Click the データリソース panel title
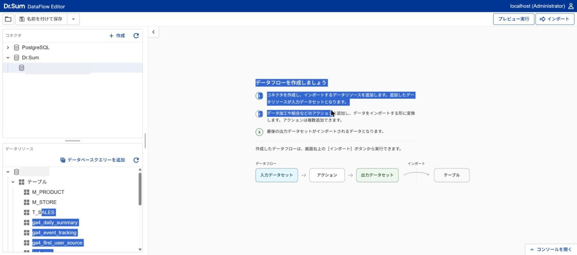Image resolution: width=577 pixels, height=255 pixels. pyautogui.click(x=19, y=149)
